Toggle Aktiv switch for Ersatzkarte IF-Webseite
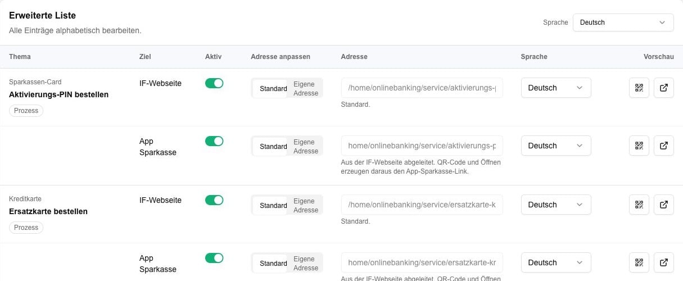683x281 pixels. (214, 200)
